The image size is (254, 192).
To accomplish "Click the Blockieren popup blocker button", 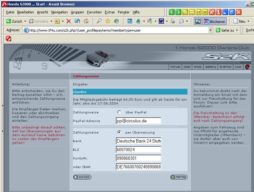I will tap(215, 21).
